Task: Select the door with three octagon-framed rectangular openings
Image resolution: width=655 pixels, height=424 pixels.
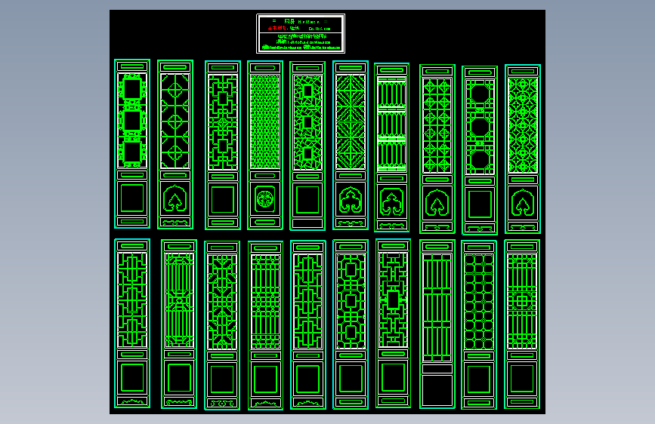Action: point(351,324)
